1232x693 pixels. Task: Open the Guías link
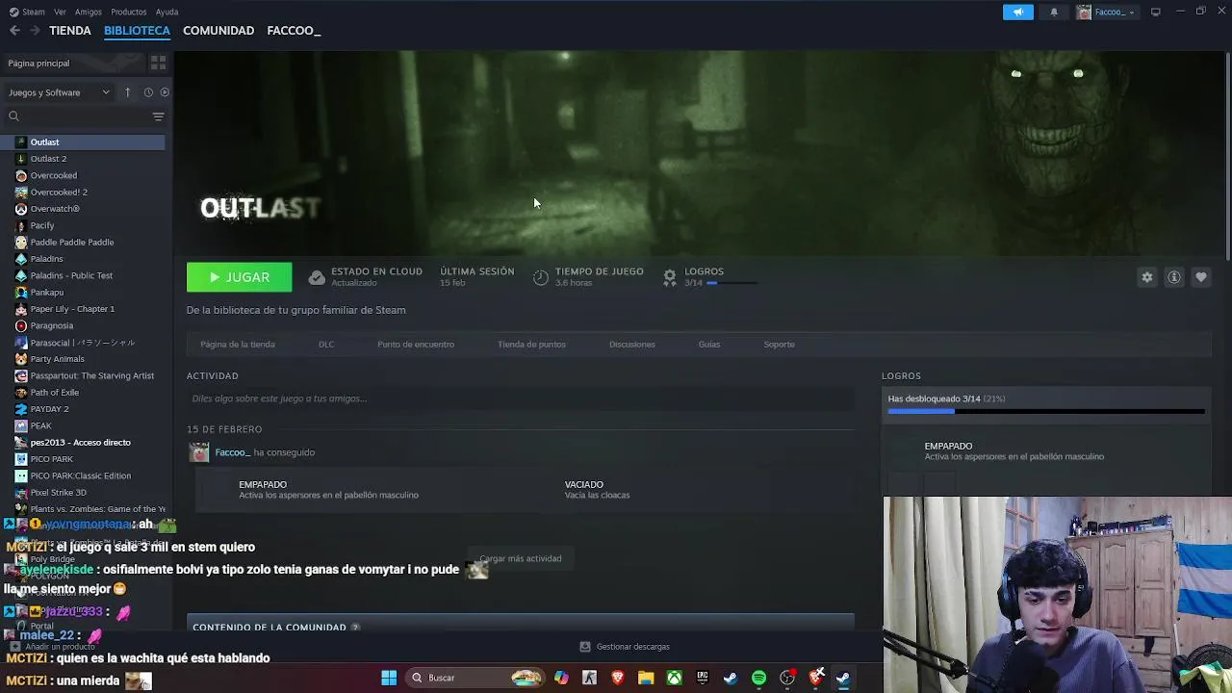[x=709, y=345]
